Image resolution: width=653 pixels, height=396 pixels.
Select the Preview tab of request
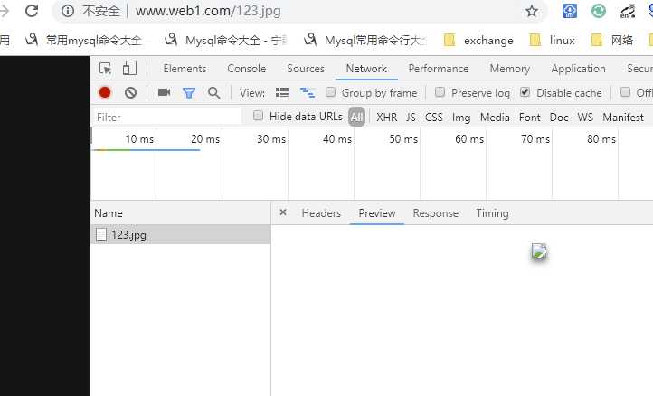point(377,213)
